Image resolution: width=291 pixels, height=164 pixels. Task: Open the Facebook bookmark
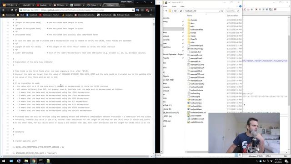(x=31, y=15)
